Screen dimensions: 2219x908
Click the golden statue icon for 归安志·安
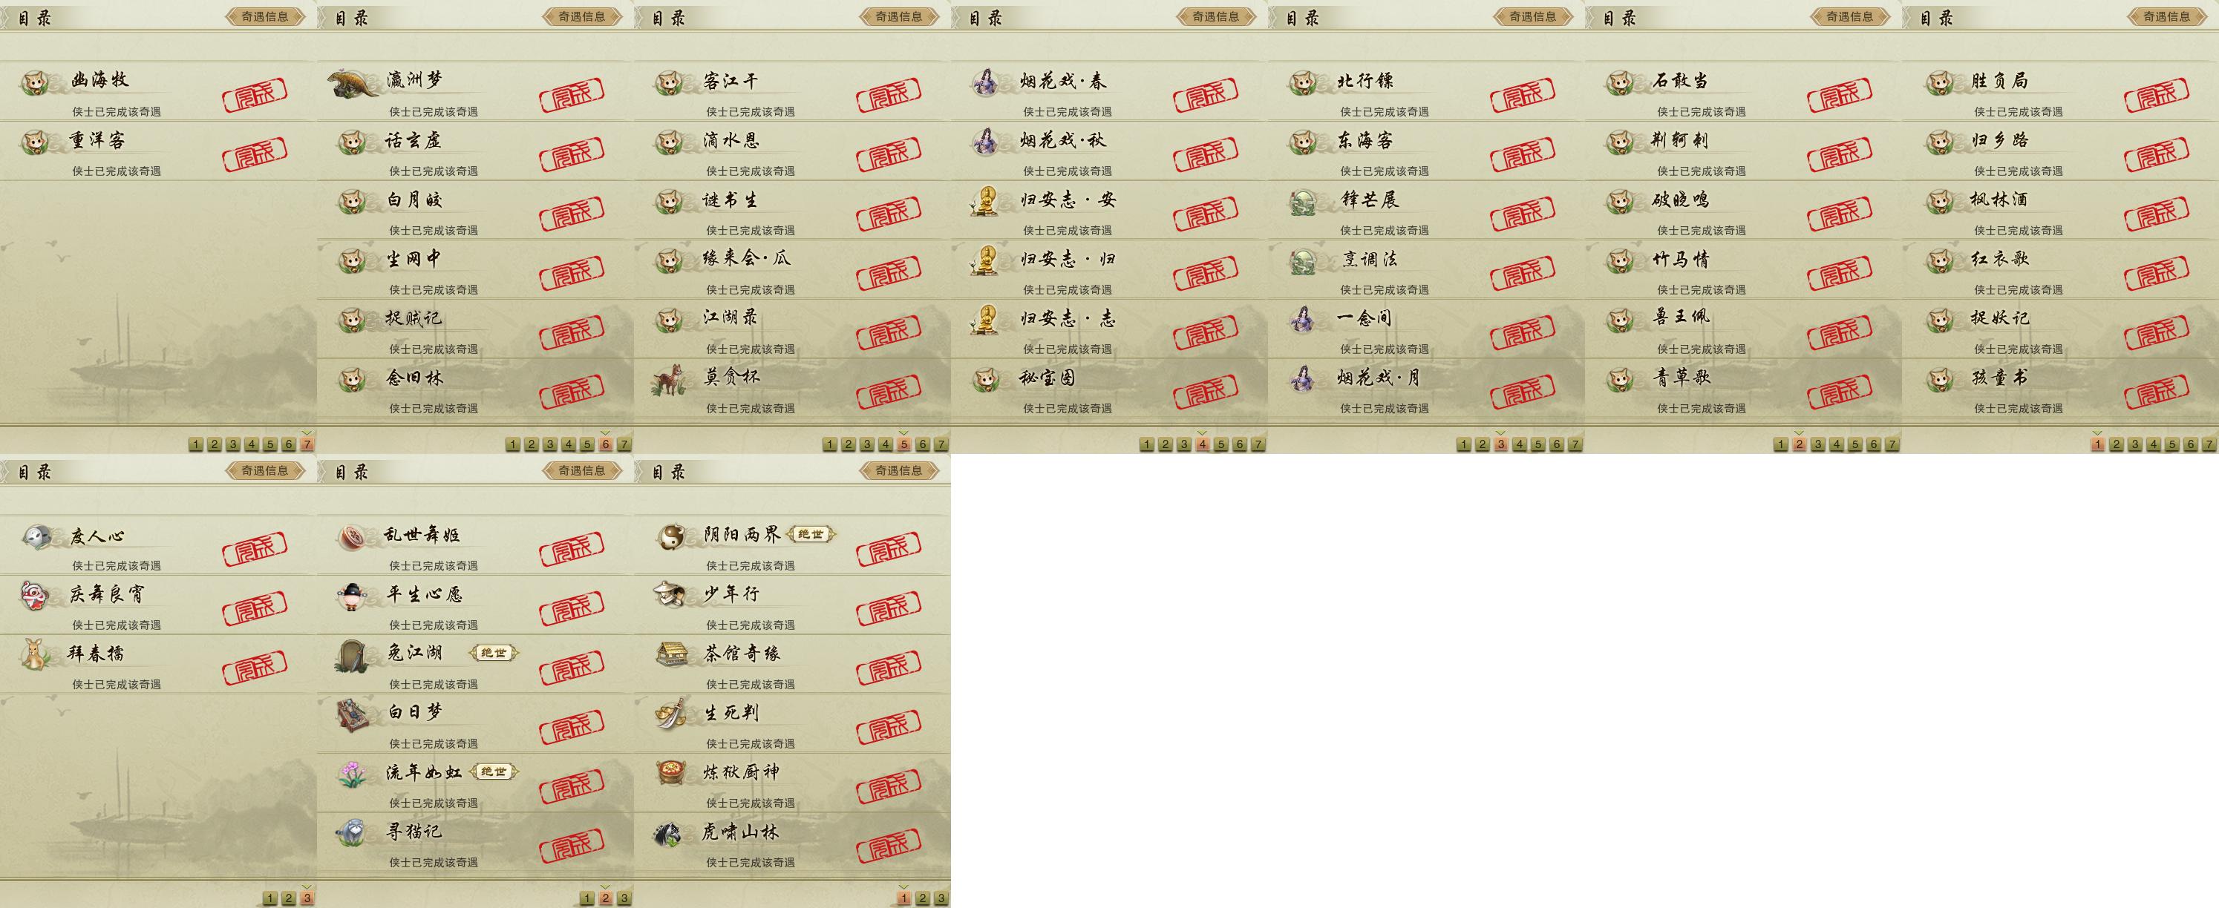point(984,200)
